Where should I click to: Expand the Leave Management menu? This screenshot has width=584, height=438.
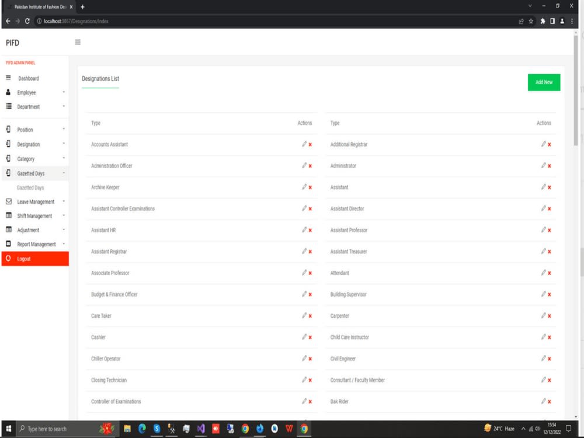pyautogui.click(x=35, y=201)
